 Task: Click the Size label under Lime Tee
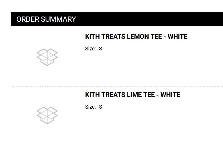click(x=90, y=107)
